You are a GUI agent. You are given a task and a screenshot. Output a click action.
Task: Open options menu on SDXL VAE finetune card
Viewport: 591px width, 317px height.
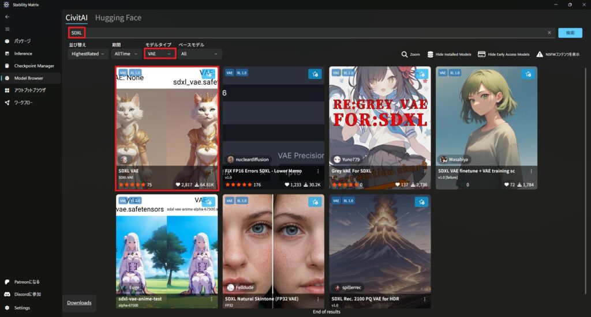click(x=532, y=171)
